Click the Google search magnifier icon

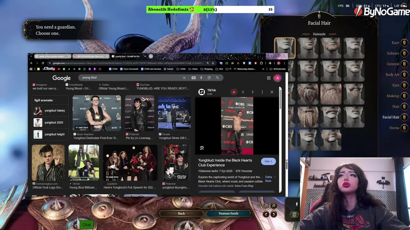point(217,78)
